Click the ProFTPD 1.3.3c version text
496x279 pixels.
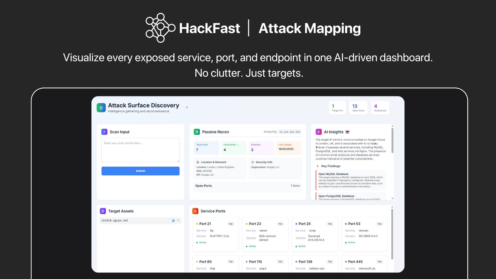tap(220, 236)
